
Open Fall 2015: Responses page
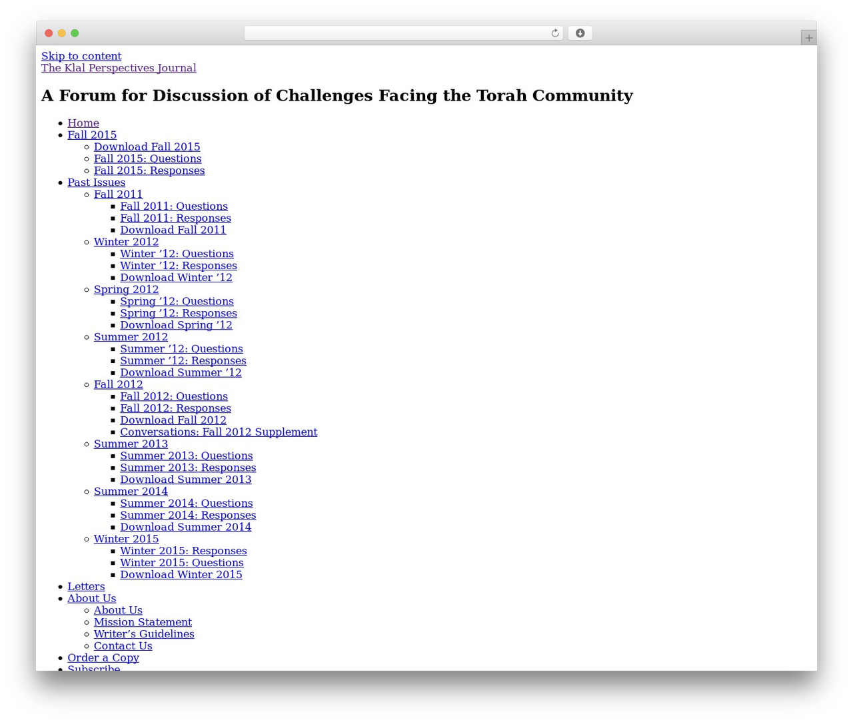click(149, 171)
